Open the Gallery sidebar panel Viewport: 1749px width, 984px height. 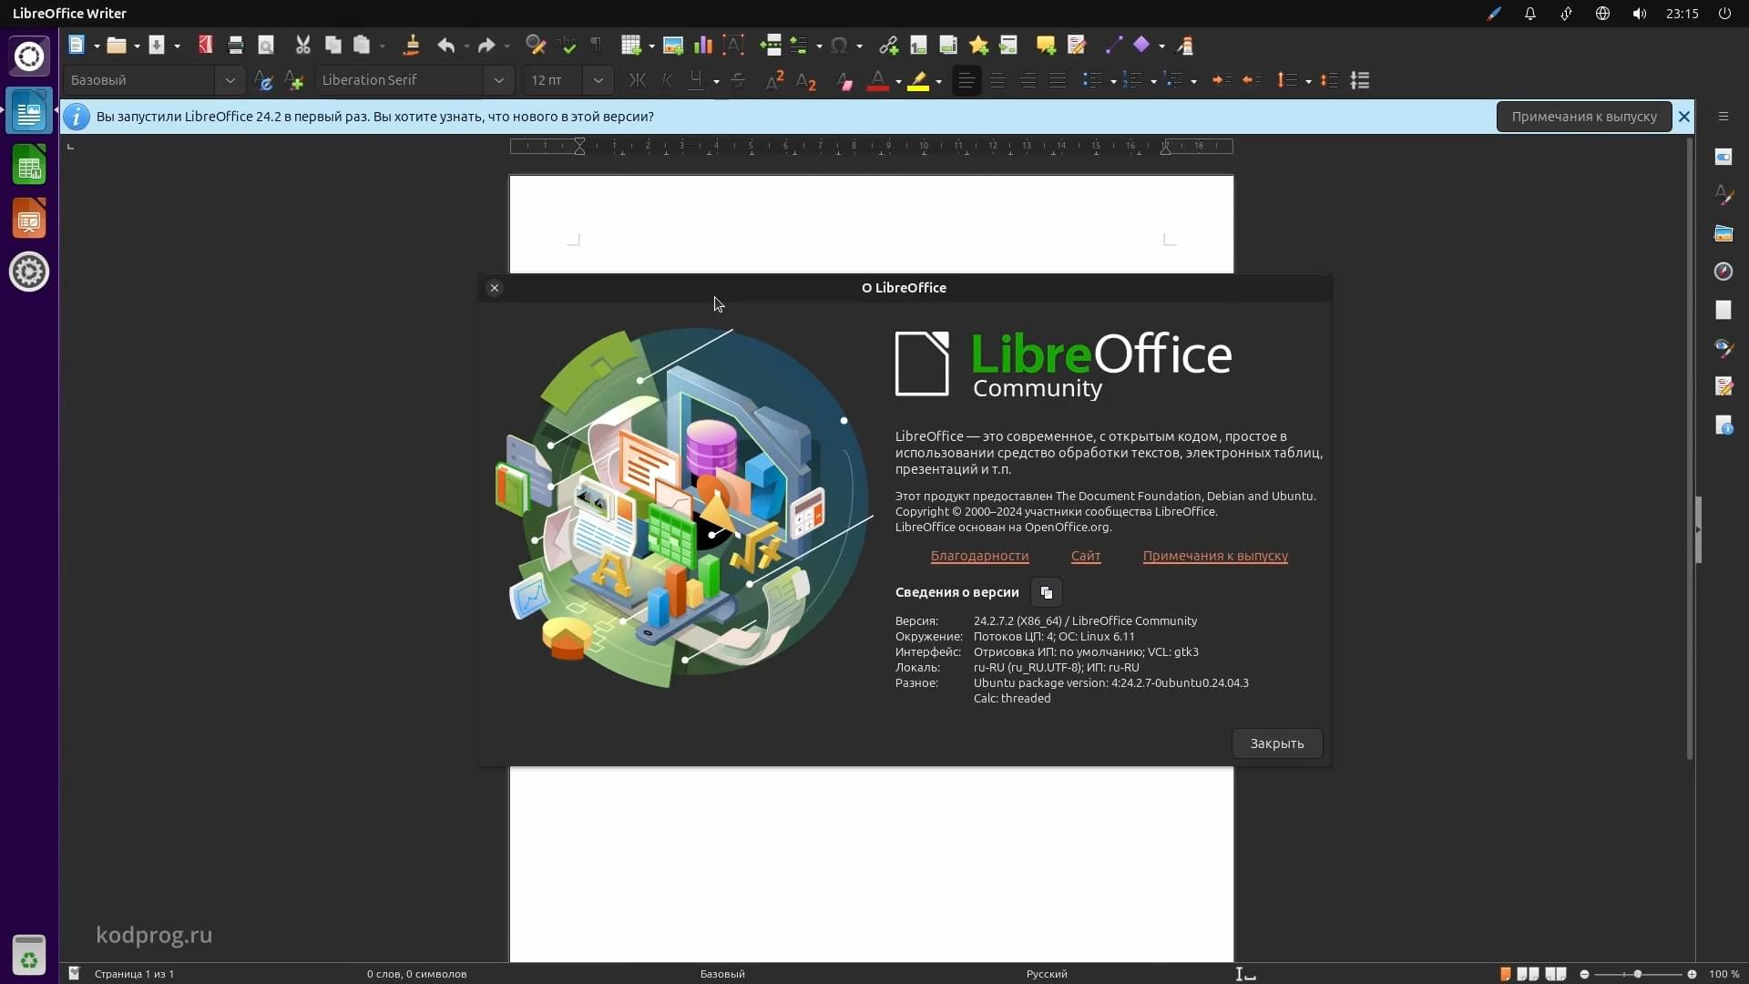1723,233
